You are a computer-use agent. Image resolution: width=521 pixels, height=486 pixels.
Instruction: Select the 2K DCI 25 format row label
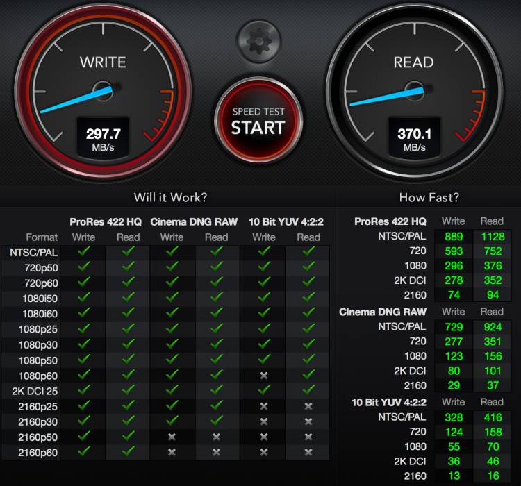35,391
